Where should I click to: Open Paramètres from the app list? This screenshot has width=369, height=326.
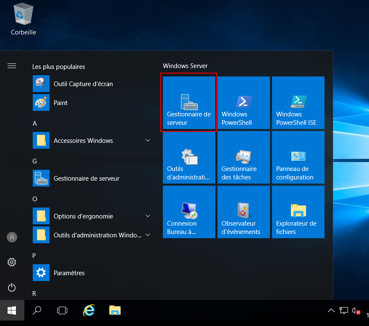[x=92, y=273]
